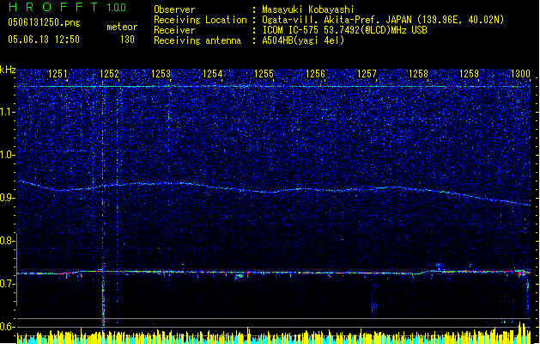
Task: Click the HROFFT title text
Action: (53, 7)
